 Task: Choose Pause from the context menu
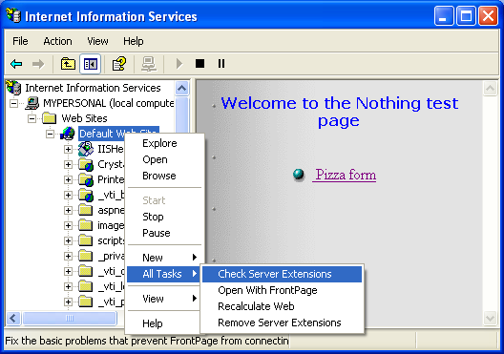pos(165,233)
